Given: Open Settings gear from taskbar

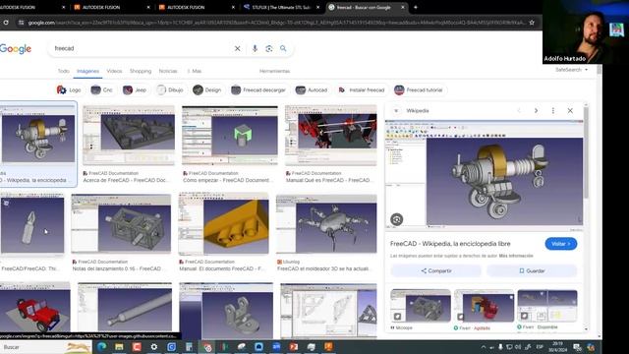Looking at the screenshot, I should point(154,347).
